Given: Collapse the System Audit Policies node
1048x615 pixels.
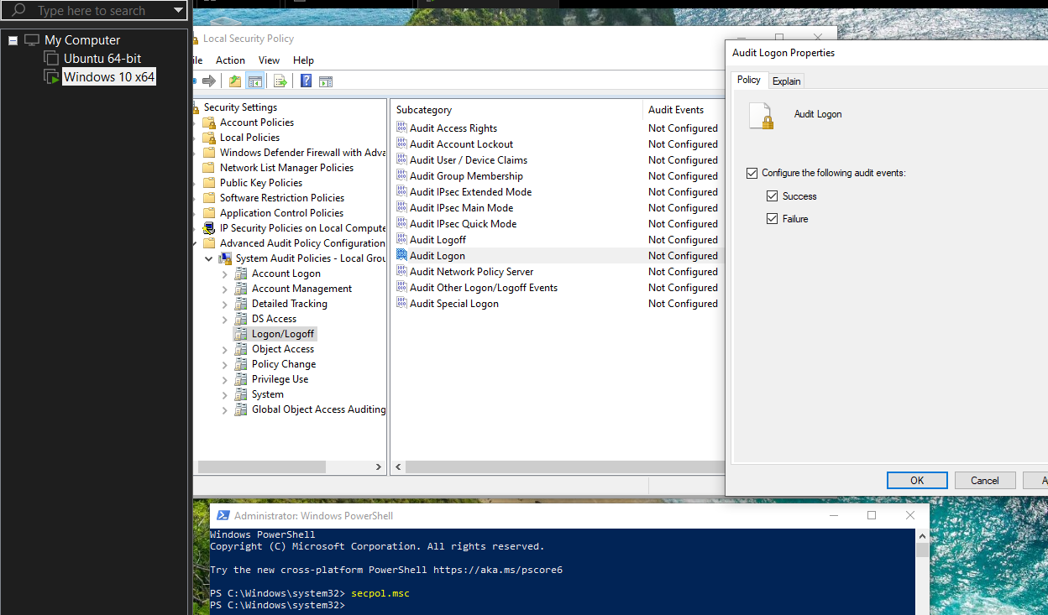Looking at the screenshot, I should click(209, 258).
